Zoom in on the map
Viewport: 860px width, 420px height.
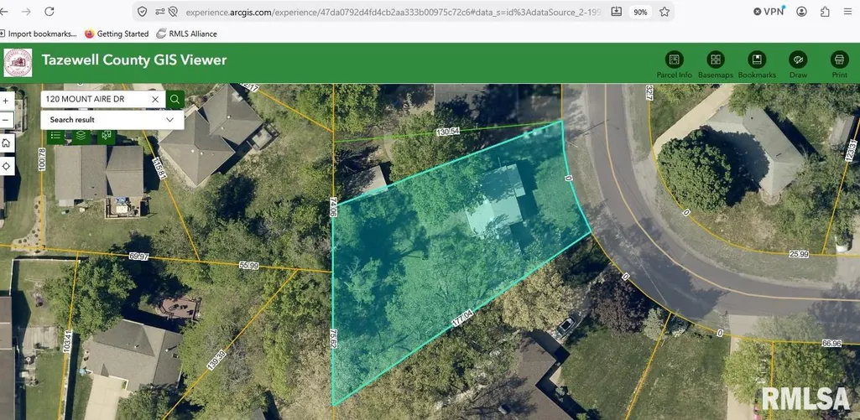tap(6, 101)
